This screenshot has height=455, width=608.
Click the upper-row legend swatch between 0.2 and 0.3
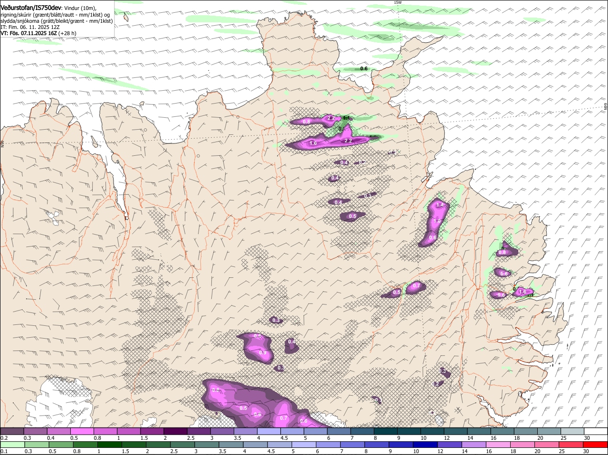[12, 431]
